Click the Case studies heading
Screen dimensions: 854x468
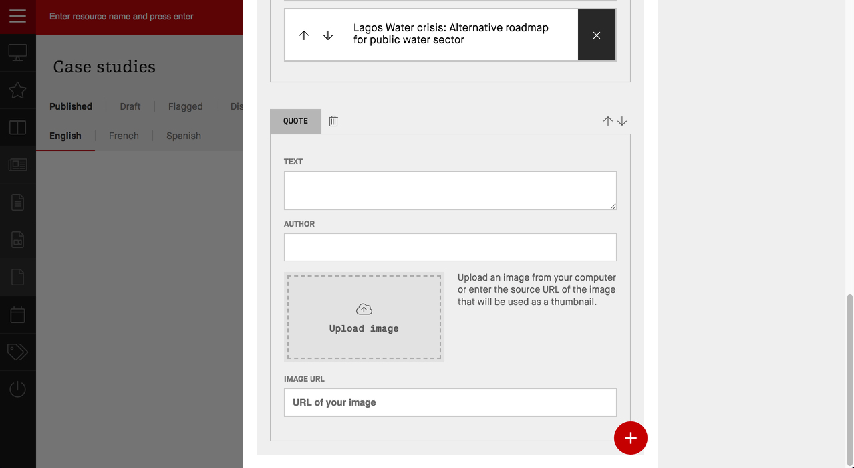104,67
